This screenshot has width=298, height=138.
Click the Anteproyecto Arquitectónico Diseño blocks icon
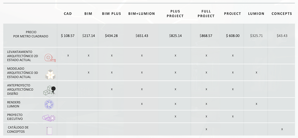pyautogui.click(x=50, y=91)
